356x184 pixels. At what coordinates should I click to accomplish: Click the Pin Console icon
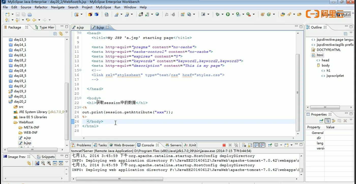pyautogui.click(x=270, y=145)
